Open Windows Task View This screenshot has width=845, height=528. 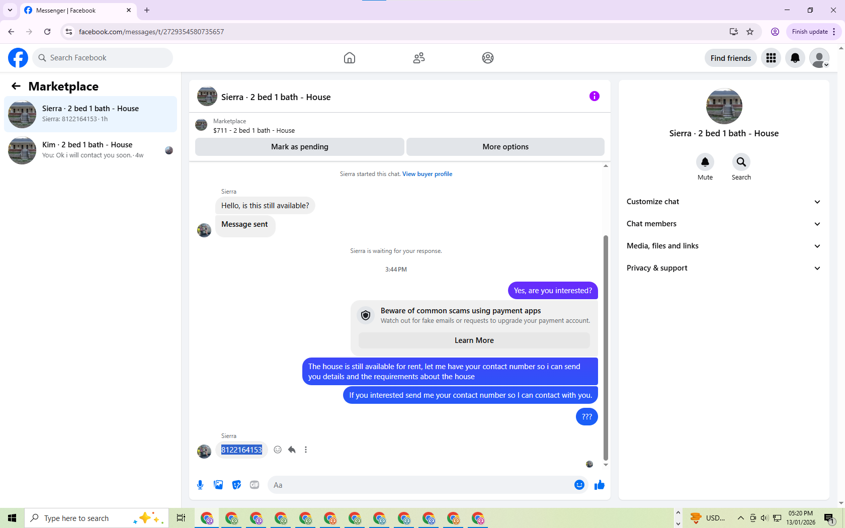pyautogui.click(x=181, y=518)
